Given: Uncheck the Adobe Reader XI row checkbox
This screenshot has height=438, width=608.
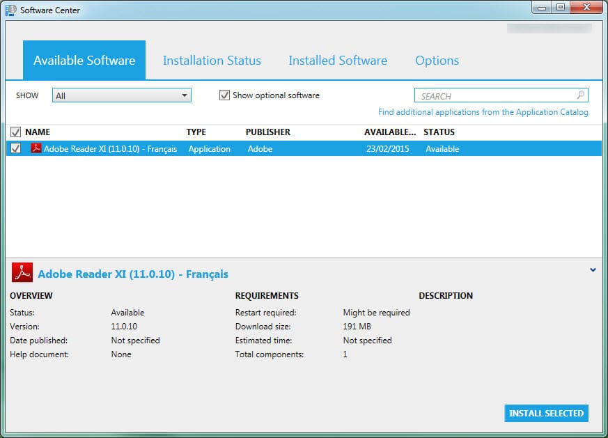Looking at the screenshot, I should [x=15, y=148].
